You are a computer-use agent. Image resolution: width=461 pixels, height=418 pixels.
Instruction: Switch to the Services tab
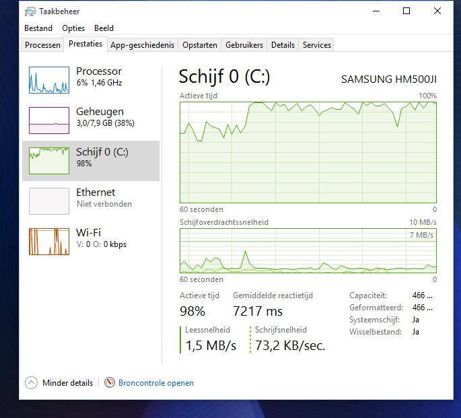coord(317,45)
